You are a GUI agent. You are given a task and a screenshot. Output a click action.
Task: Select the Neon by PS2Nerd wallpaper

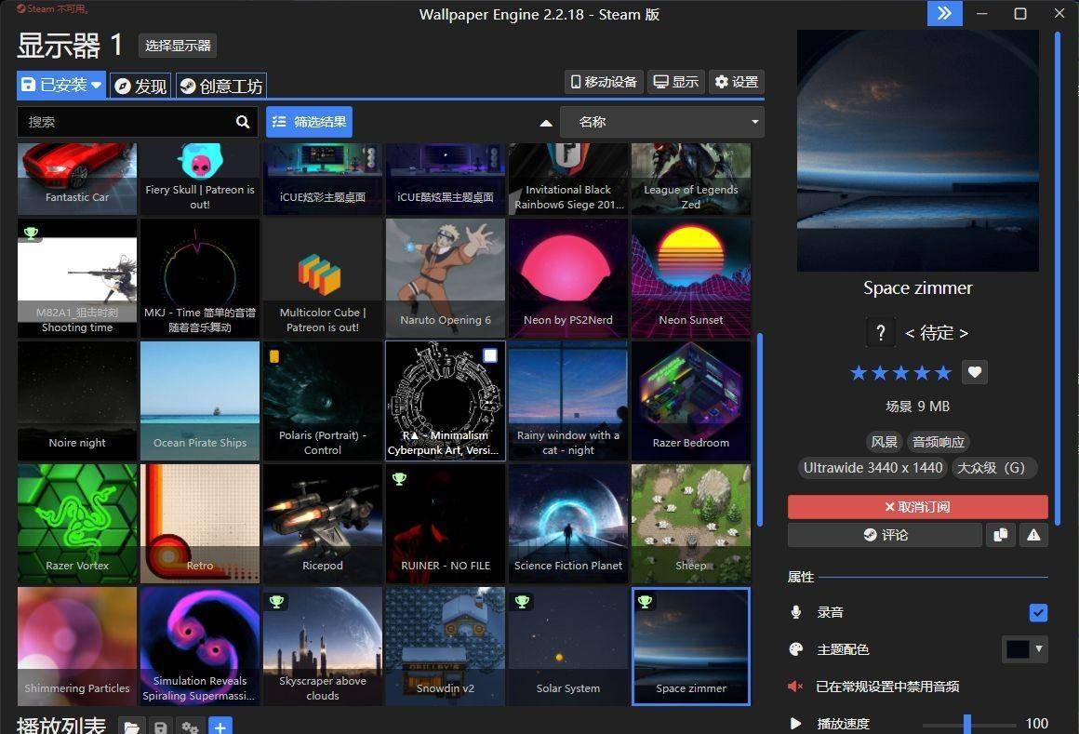coord(568,278)
